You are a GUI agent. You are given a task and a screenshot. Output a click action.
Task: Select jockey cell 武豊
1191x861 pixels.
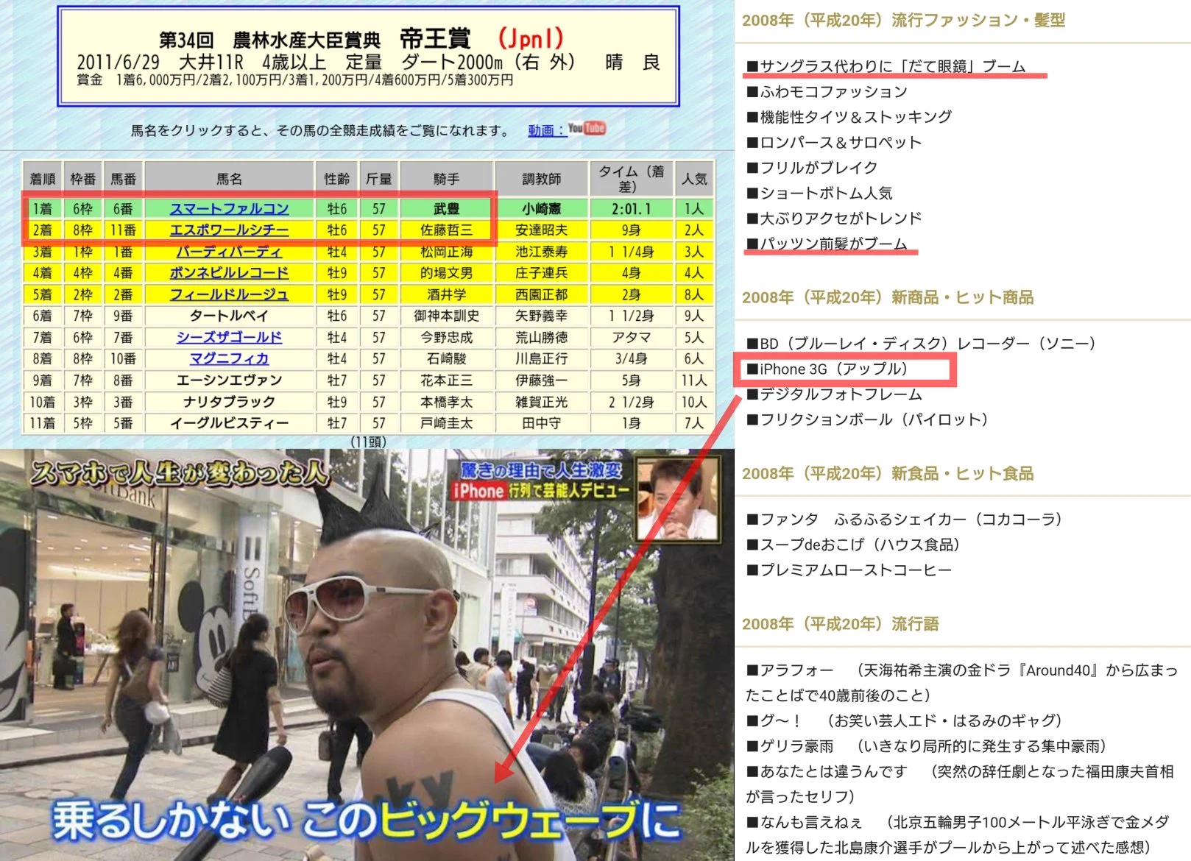click(446, 208)
